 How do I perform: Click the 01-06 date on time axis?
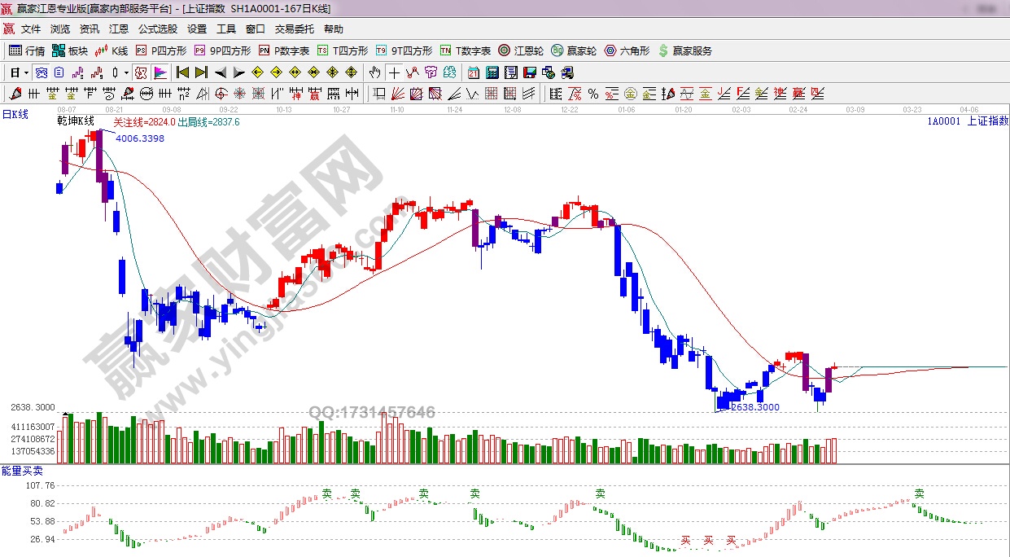pos(626,108)
